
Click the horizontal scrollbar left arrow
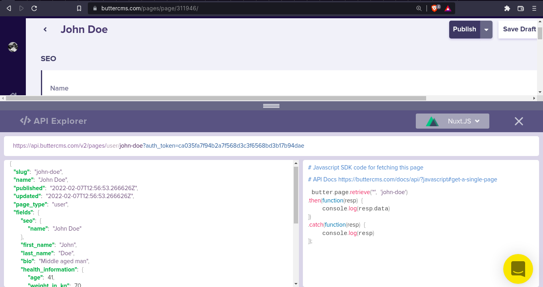[3, 98]
